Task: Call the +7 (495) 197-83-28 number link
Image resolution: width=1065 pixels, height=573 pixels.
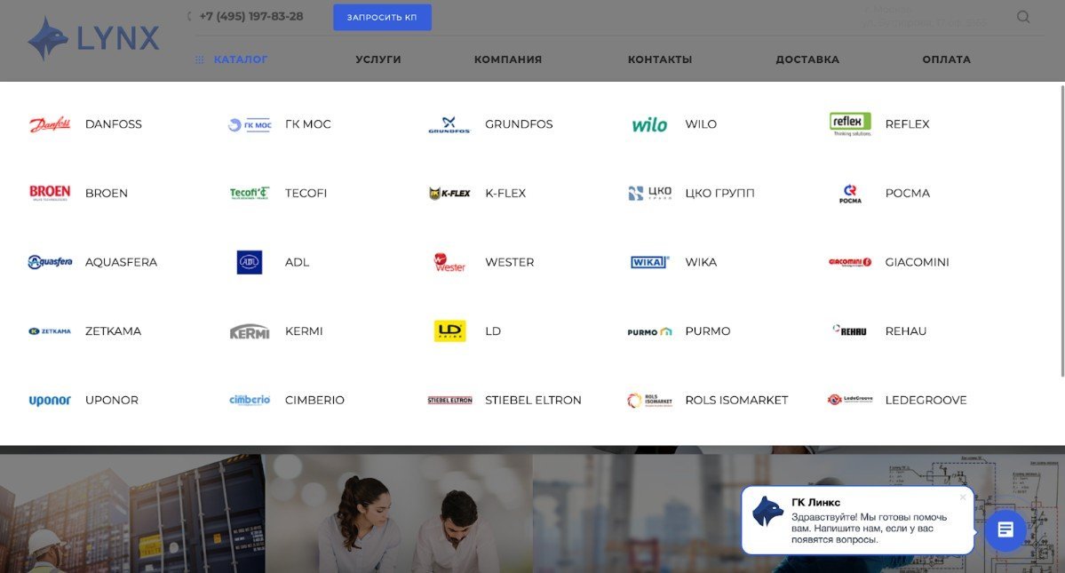Action: pos(250,16)
